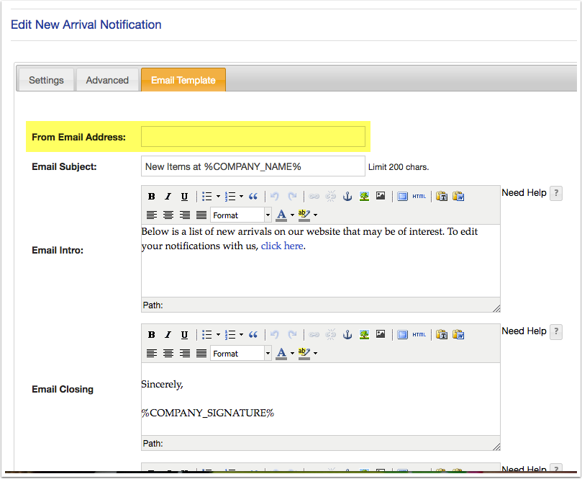This screenshot has height=479, width=582.
Task: Apply blockquote in Email Intro editor
Action: point(253,196)
